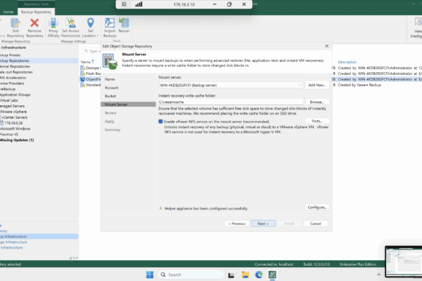Screen dimensions: 422x281
Task: Click Rescan ribbon icon
Action: pos(124,23)
